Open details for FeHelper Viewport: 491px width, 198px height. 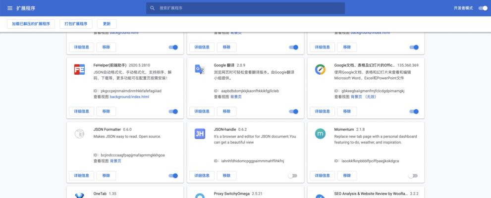[81, 111]
